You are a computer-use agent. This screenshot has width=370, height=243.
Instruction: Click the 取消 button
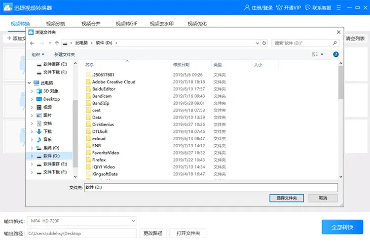[323, 198]
